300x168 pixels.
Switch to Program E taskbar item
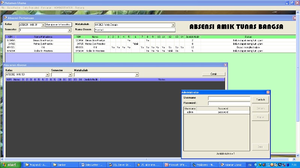point(37,165)
